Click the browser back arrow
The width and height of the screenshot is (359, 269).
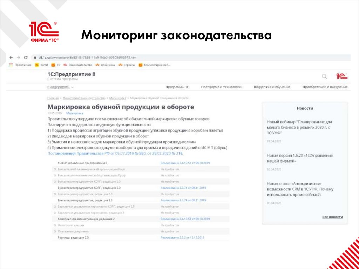pyautogui.click(x=11, y=58)
